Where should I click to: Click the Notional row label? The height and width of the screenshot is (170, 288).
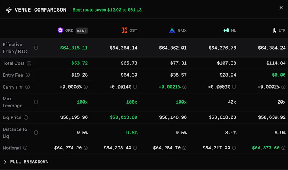12,148
